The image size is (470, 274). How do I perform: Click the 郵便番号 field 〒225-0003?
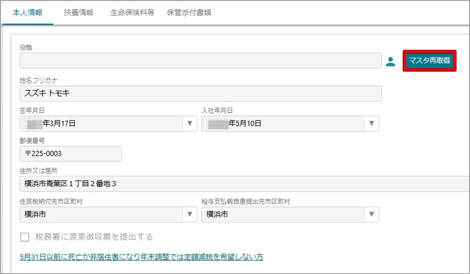[71, 154]
